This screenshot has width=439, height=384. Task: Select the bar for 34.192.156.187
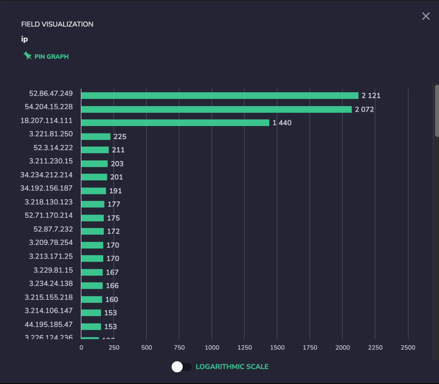[x=93, y=191]
